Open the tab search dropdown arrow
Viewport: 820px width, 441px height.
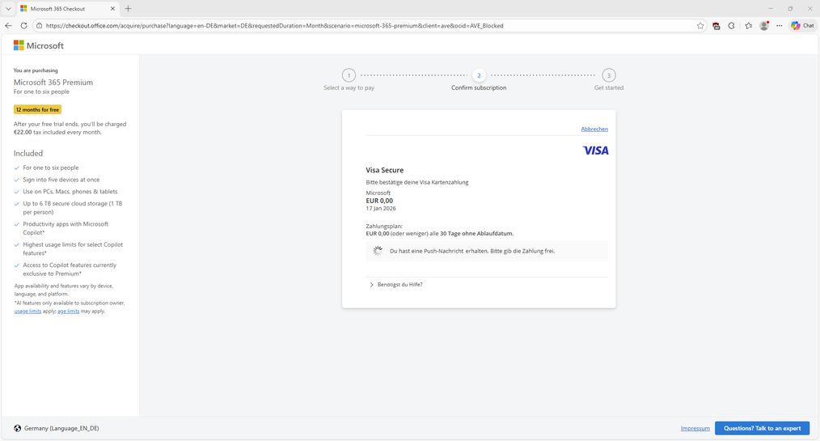(8, 8)
